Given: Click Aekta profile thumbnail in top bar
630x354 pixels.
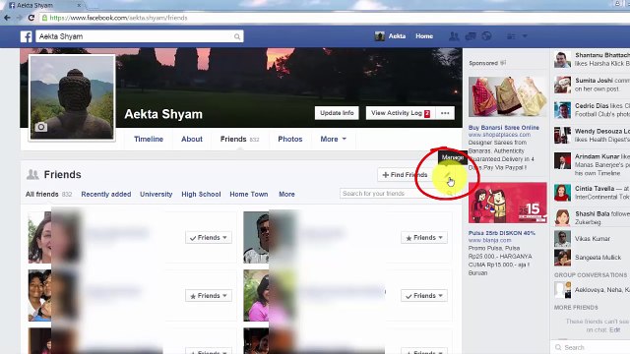Looking at the screenshot, I should tap(379, 36).
